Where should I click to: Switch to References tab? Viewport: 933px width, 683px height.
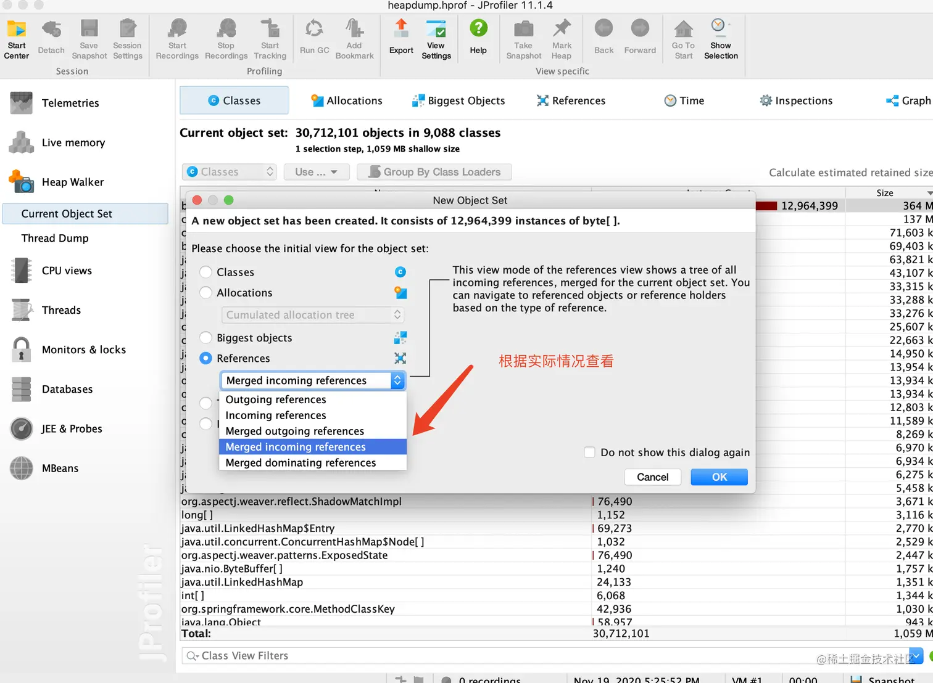pyautogui.click(x=571, y=100)
